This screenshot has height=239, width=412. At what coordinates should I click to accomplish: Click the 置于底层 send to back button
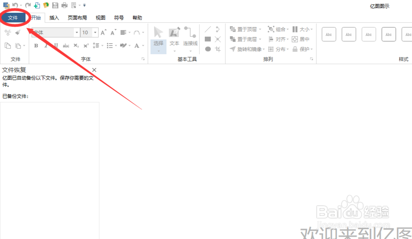246,39
